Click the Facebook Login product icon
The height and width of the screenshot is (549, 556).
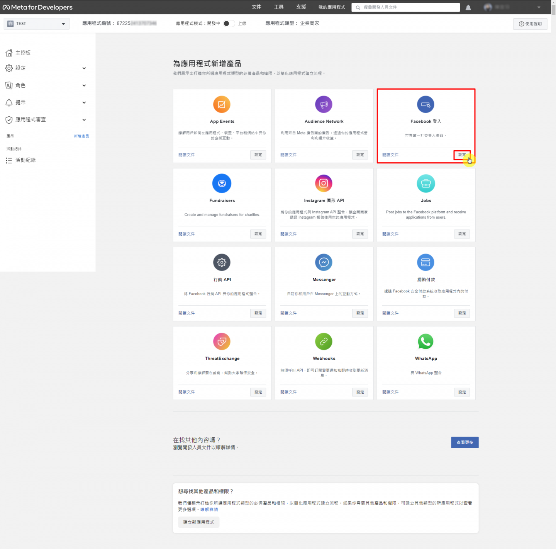(425, 104)
